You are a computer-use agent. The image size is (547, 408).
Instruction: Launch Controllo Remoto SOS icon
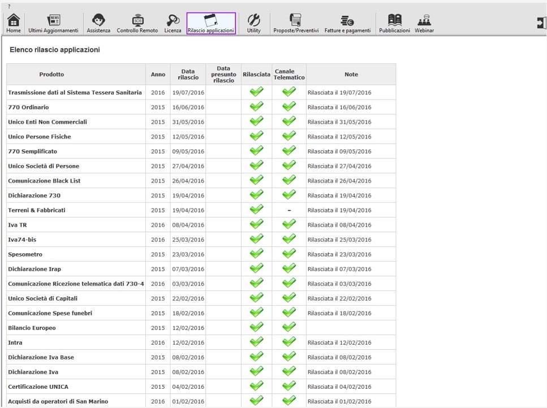137,23
